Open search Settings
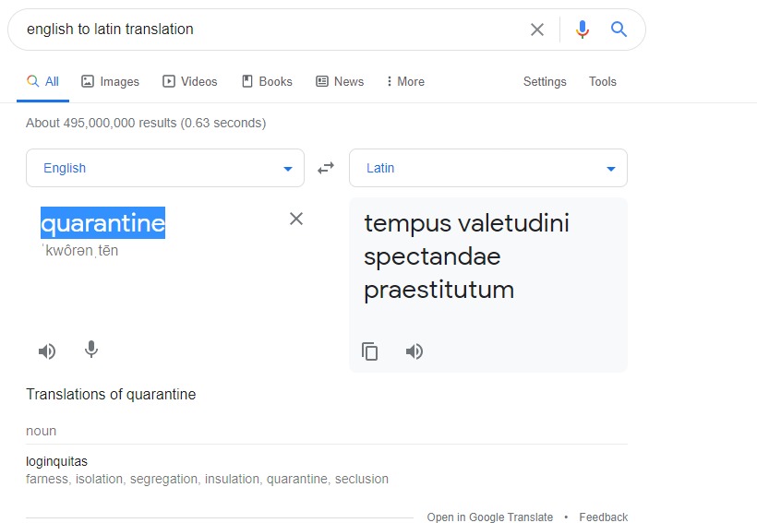 [x=545, y=81]
